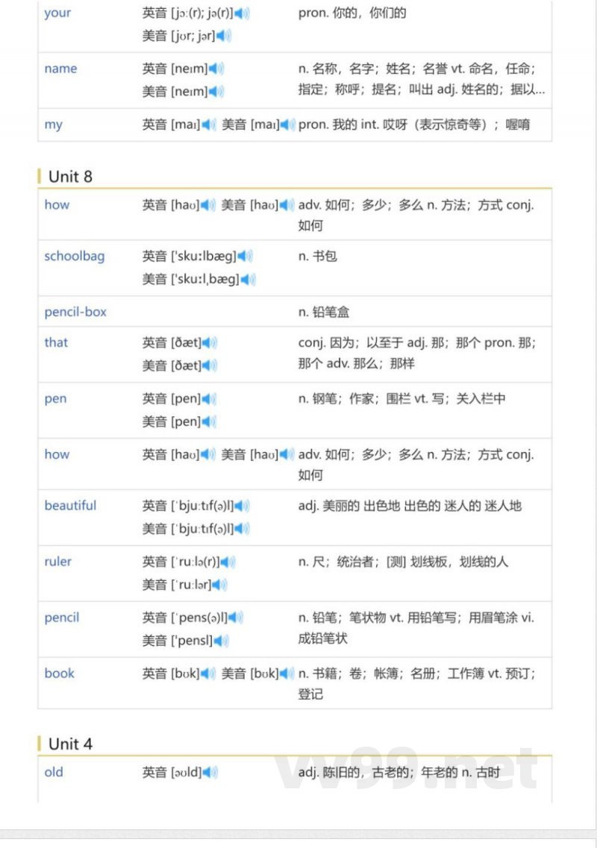The image size is (597, 848).
Task: Play American pronunciation of 'that'
Action: 210,366
